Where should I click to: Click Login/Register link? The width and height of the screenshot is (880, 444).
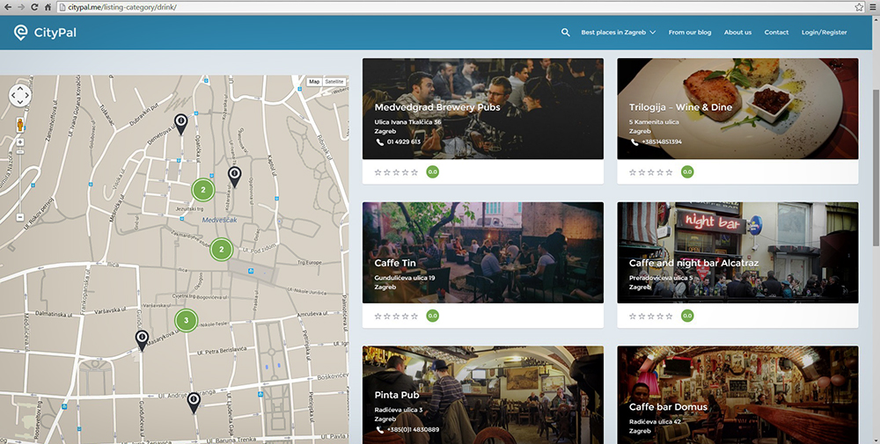pyautogui.click(x=824, y=33)
